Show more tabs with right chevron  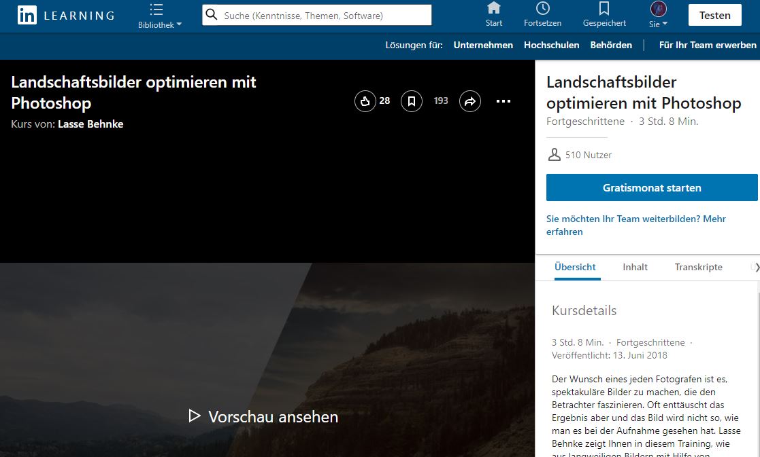point(757,267)
